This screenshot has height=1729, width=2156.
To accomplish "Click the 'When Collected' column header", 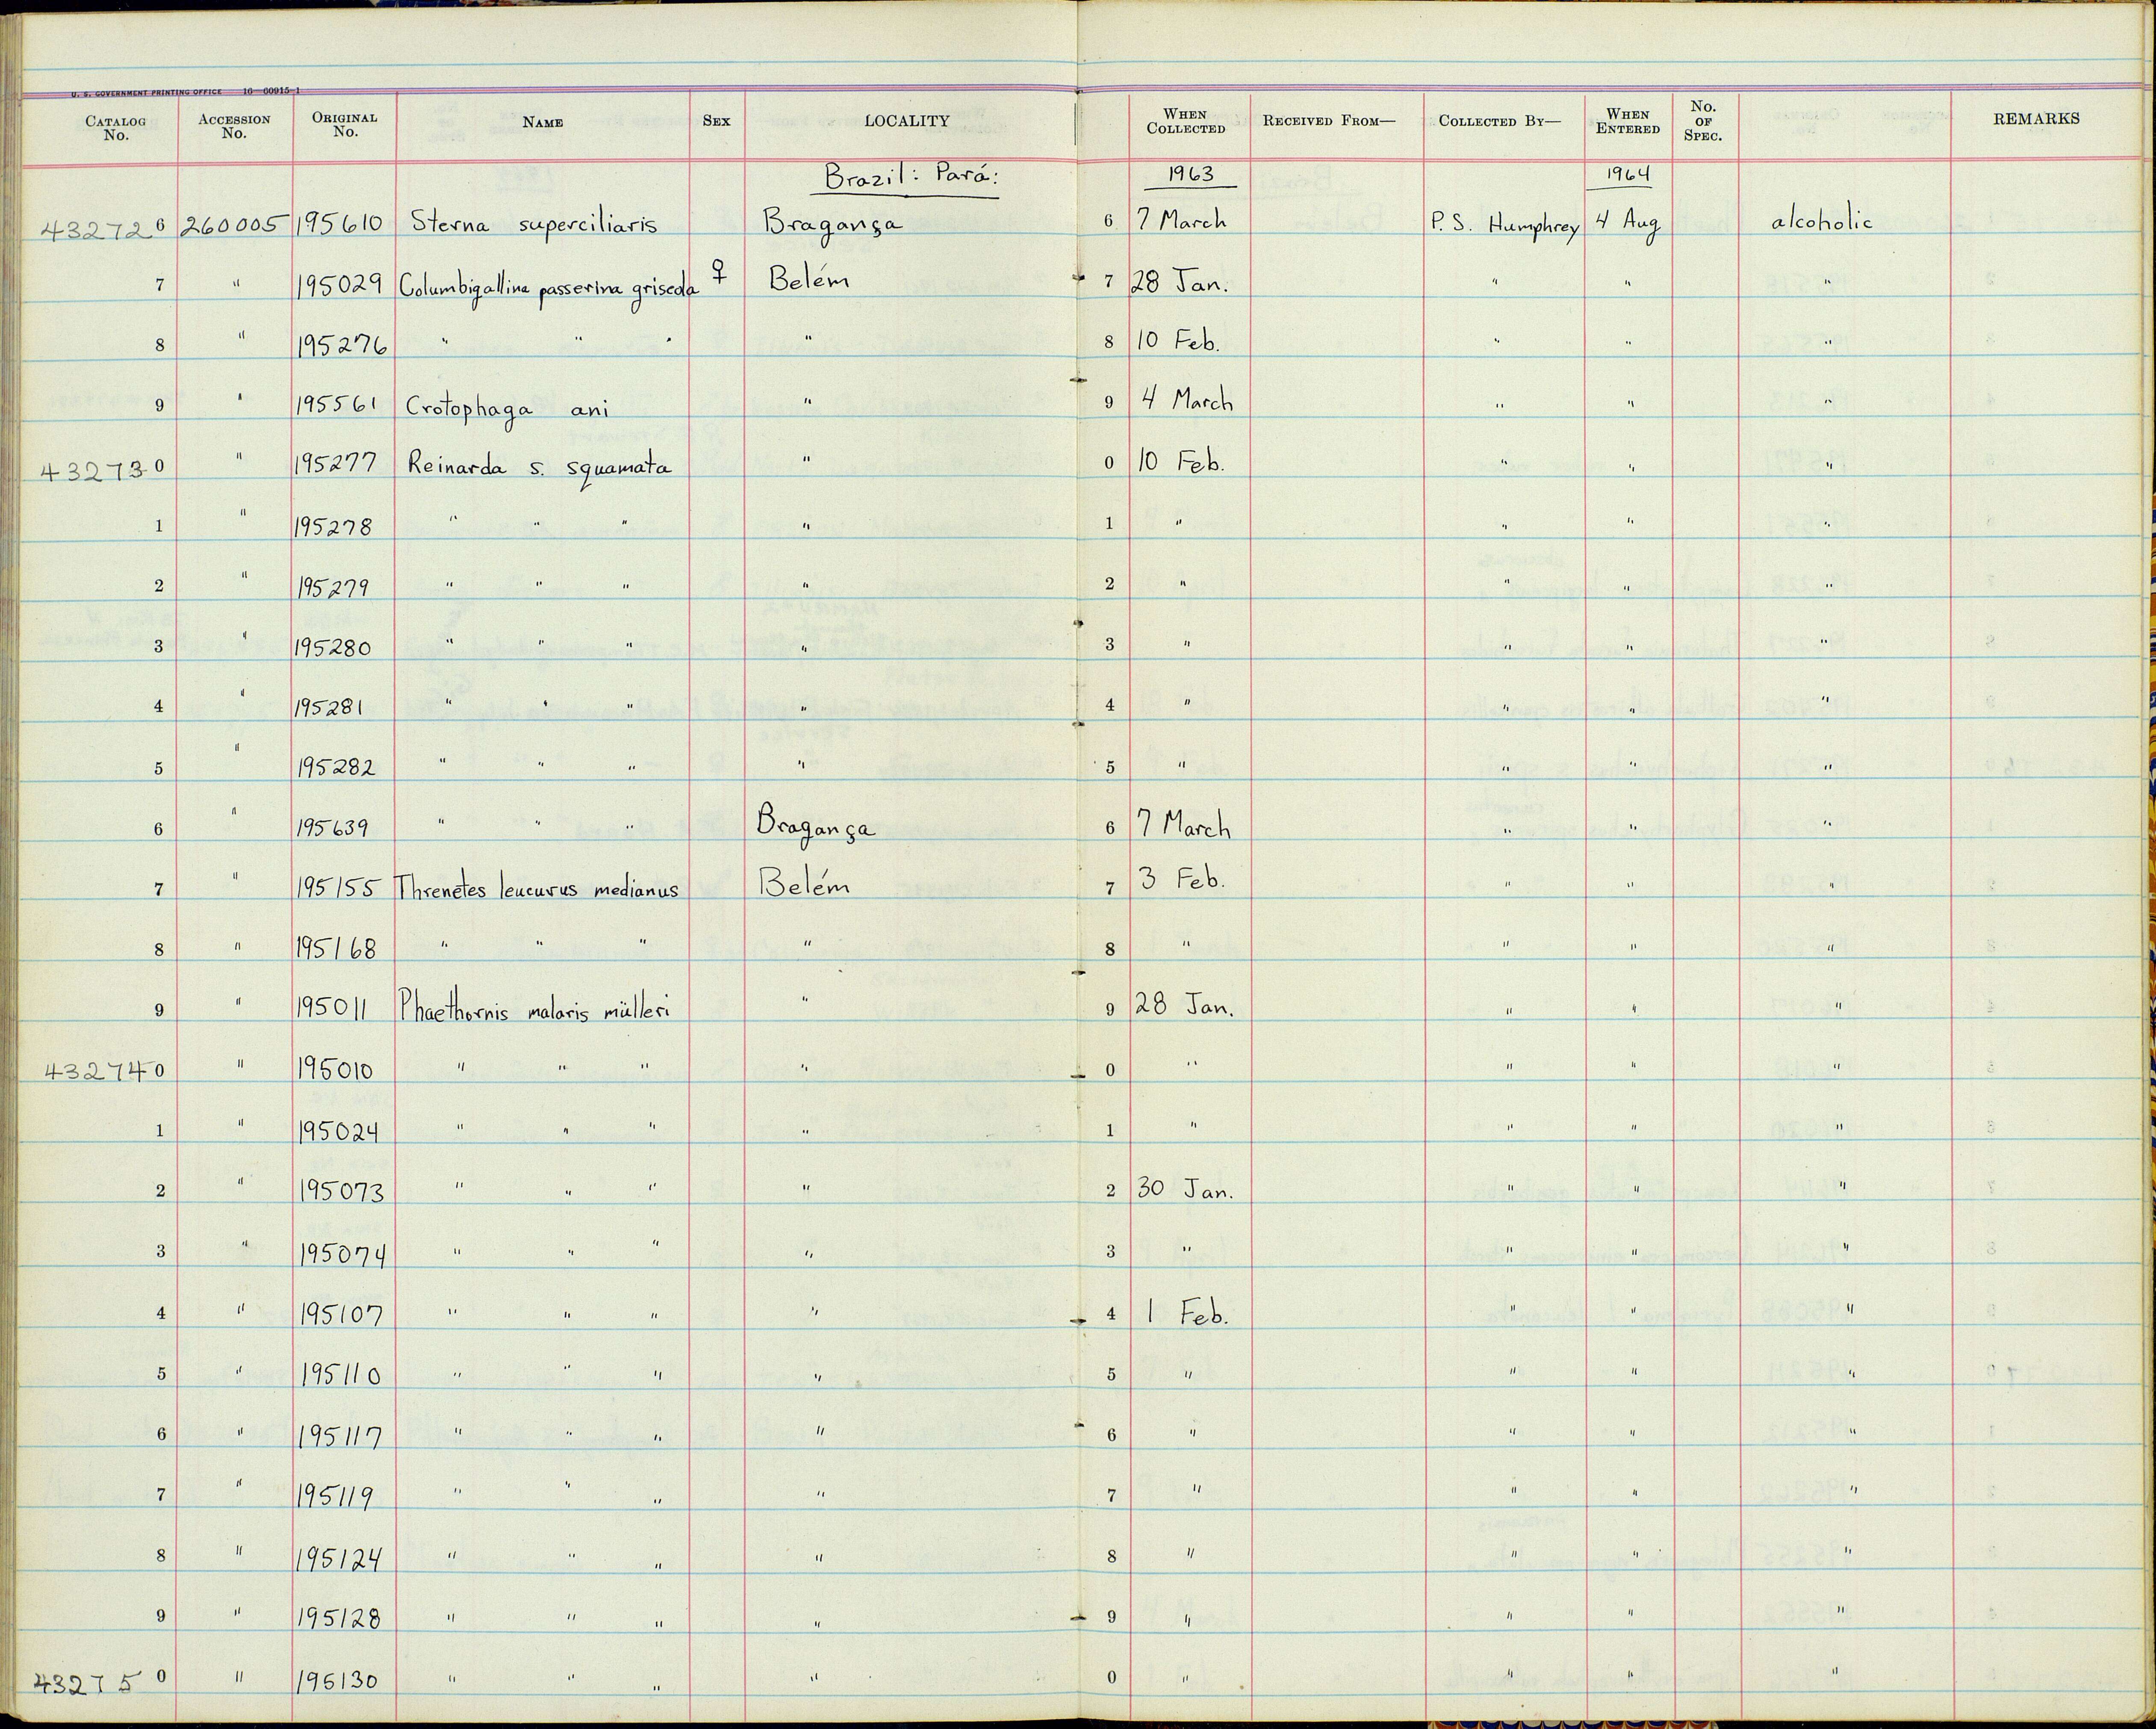I will coord(1185,121).
